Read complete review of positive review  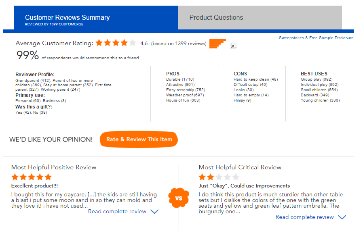point(117,211)
